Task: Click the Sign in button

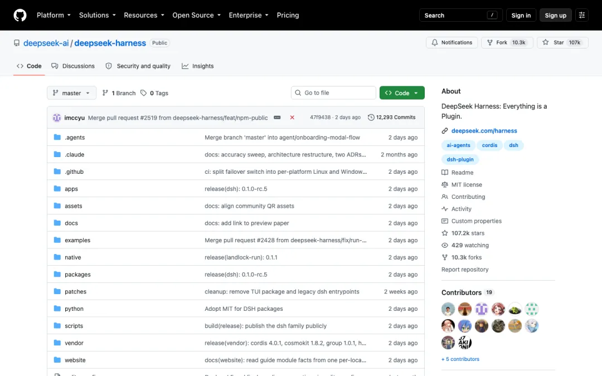Action: click(x=521, y=16)
